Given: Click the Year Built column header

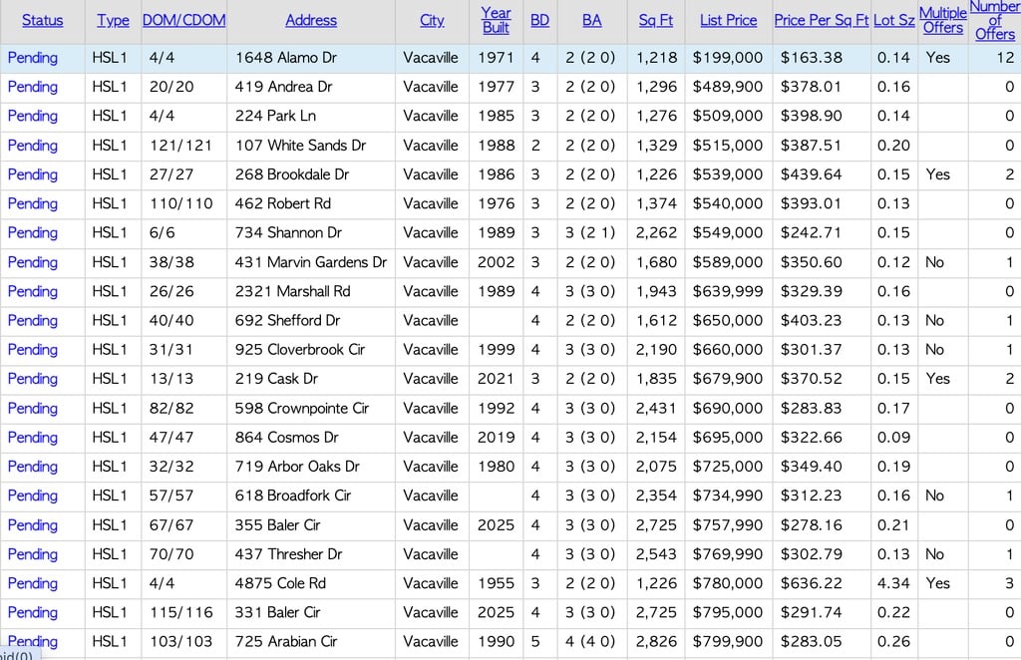Looking at the screenshot, I should tap(496, 20).
